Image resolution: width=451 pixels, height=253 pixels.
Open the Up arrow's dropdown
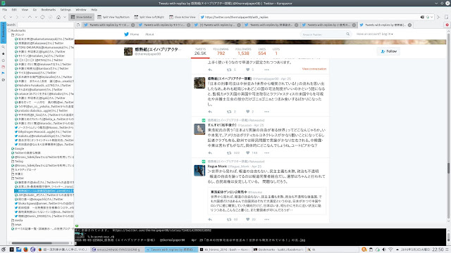coord(36,17)
